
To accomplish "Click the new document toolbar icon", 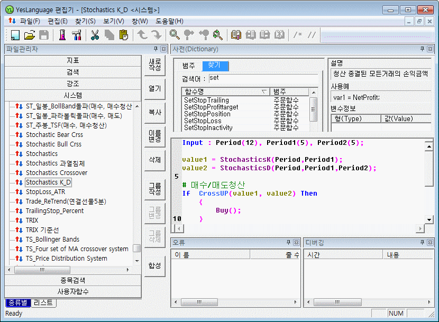I will click(15, 35).
